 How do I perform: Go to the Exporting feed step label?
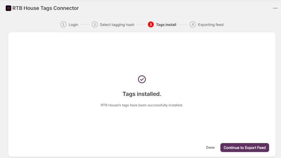(x=210, y=25)
